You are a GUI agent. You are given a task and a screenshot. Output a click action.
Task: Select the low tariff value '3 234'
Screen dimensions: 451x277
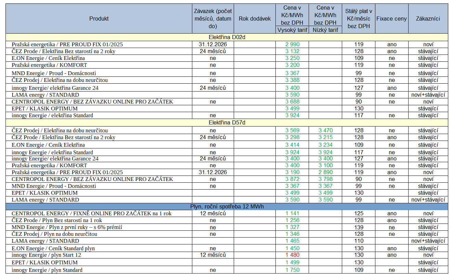325,145
